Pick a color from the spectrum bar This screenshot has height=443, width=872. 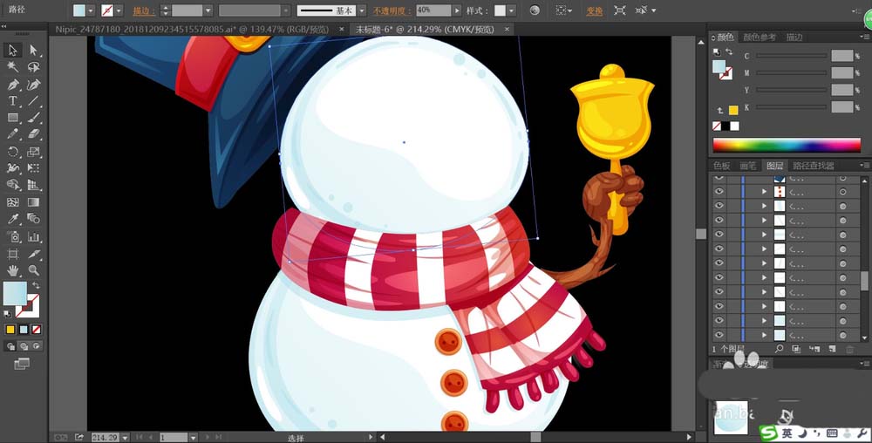[x=787, y=145]
